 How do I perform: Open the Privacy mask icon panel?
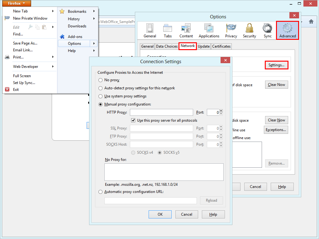(231, 30)
